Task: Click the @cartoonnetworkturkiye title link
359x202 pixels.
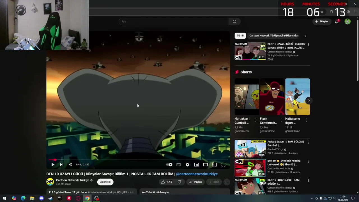Action: 197,174
